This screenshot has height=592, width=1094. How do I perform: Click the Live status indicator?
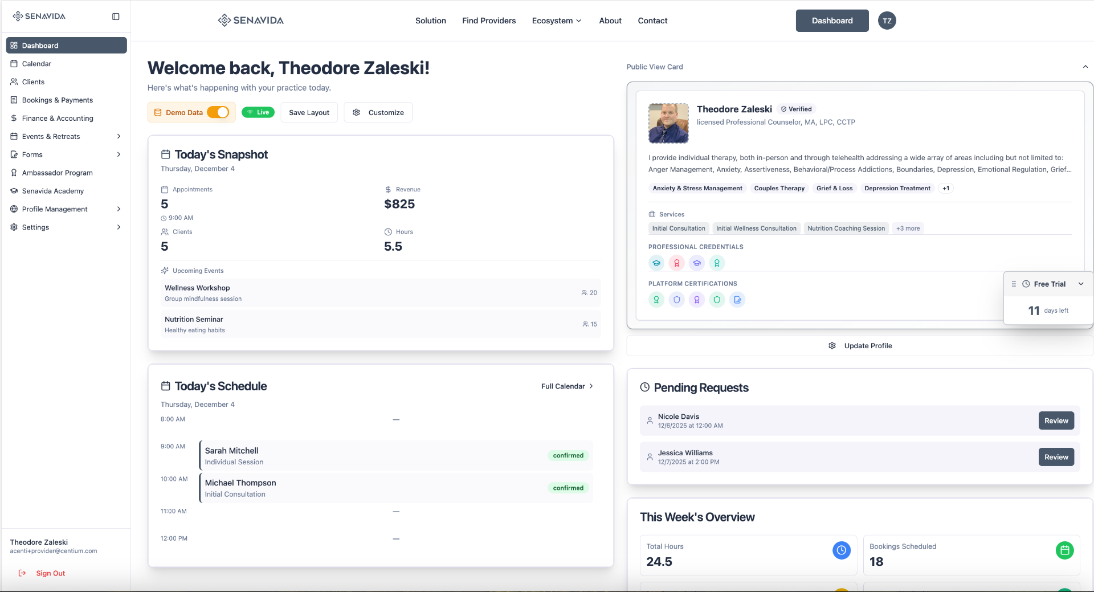coord(258,112)
